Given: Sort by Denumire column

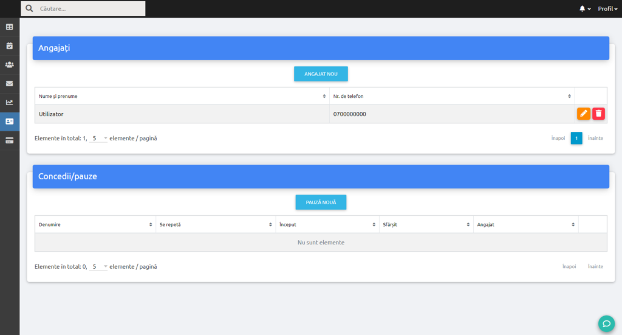Looking at the screenshot, I should tap(95, 225).
